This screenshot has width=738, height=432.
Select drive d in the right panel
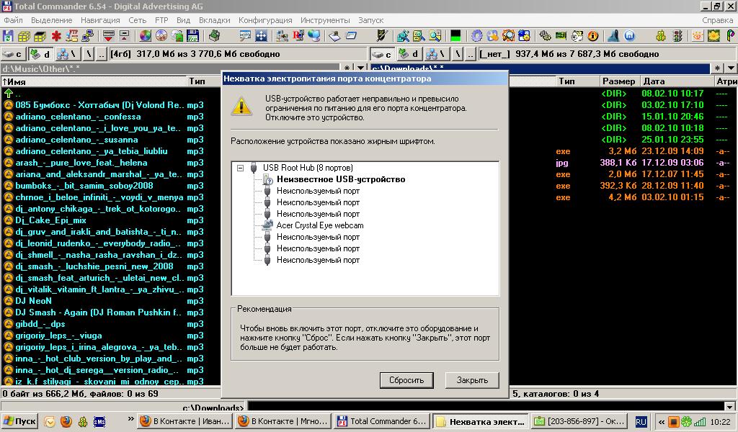[x=409, y=54]
